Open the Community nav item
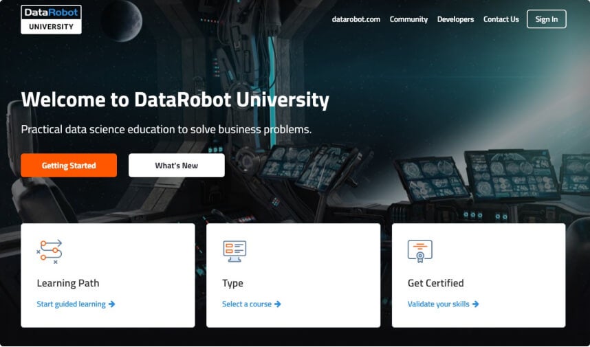The image size is (590, 347). (x=408, y=19)
